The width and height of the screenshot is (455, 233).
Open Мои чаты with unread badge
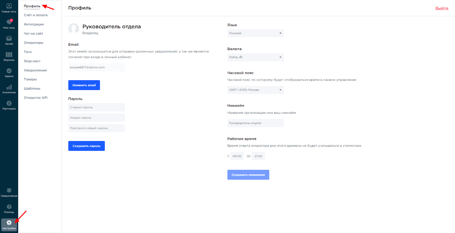tap(9, 22)
